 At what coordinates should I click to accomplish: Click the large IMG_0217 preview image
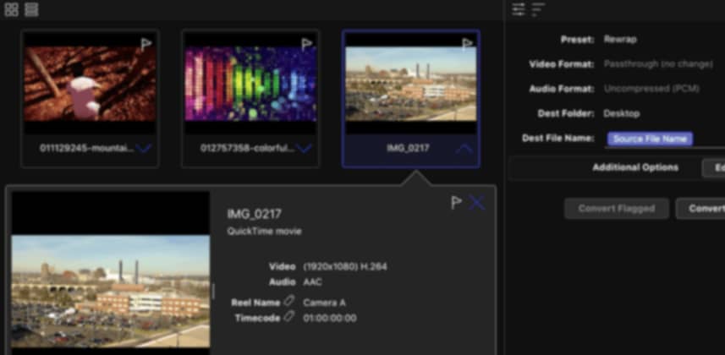click(111, 292)
